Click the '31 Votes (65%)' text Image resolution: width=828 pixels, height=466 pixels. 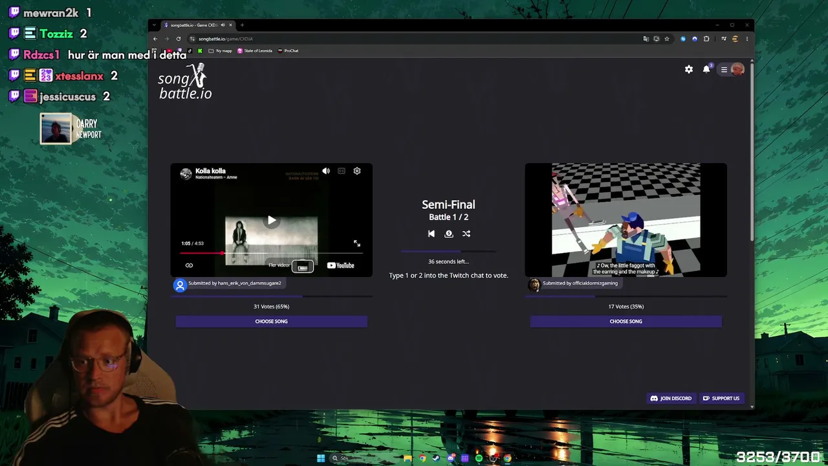coord(271,307)
